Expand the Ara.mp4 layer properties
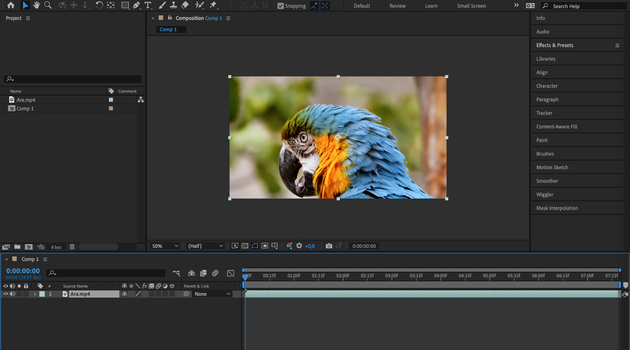This screenshot has width=630, height=350. coord(35,294)
